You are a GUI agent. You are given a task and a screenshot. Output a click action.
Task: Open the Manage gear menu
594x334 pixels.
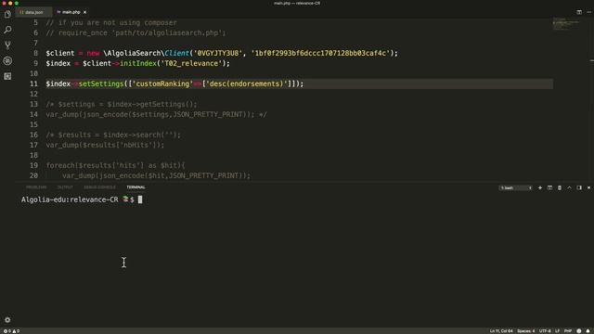click(x=7, y=319)
